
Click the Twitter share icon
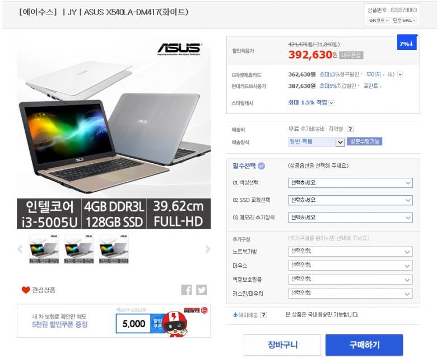coord(201,290)
